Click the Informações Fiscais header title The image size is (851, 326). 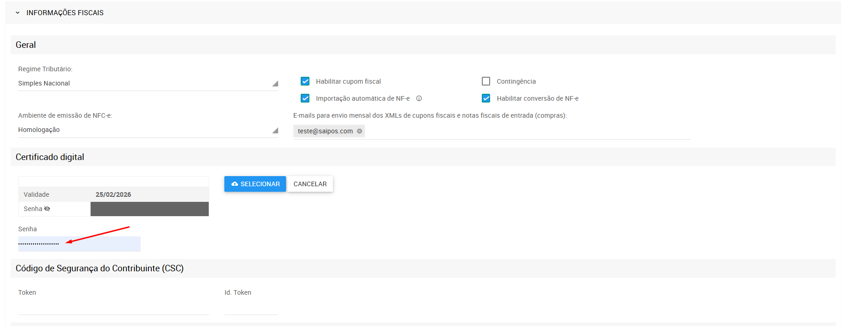tap(65, 13)
